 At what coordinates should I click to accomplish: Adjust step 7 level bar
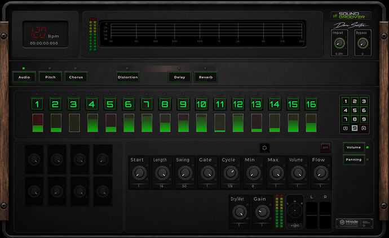tap(147, 123)
